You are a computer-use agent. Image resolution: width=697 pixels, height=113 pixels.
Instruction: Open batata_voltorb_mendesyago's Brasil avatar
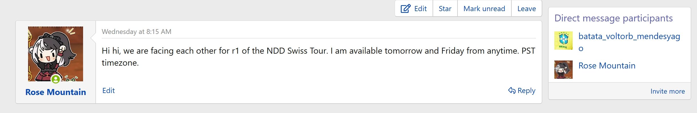pos(563,41)
